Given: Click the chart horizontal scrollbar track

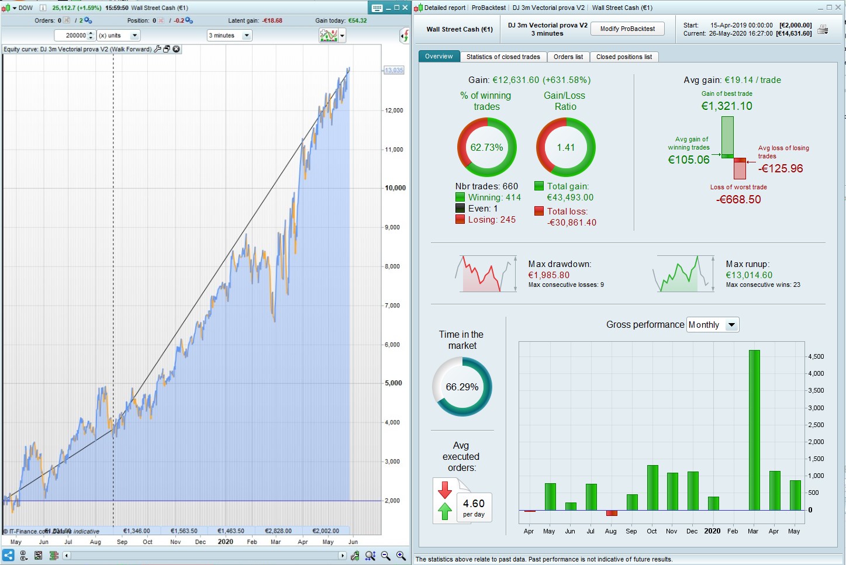Looking at the screenshot, I should pos(205,556).
